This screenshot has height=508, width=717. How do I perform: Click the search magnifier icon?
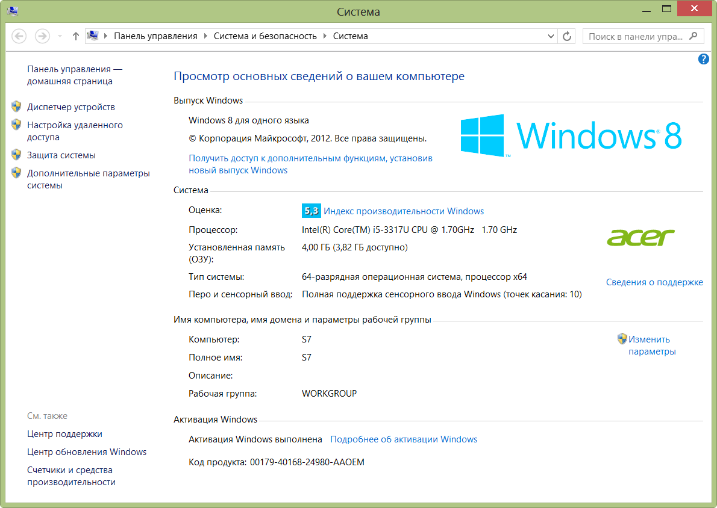[x=694, y=36]
